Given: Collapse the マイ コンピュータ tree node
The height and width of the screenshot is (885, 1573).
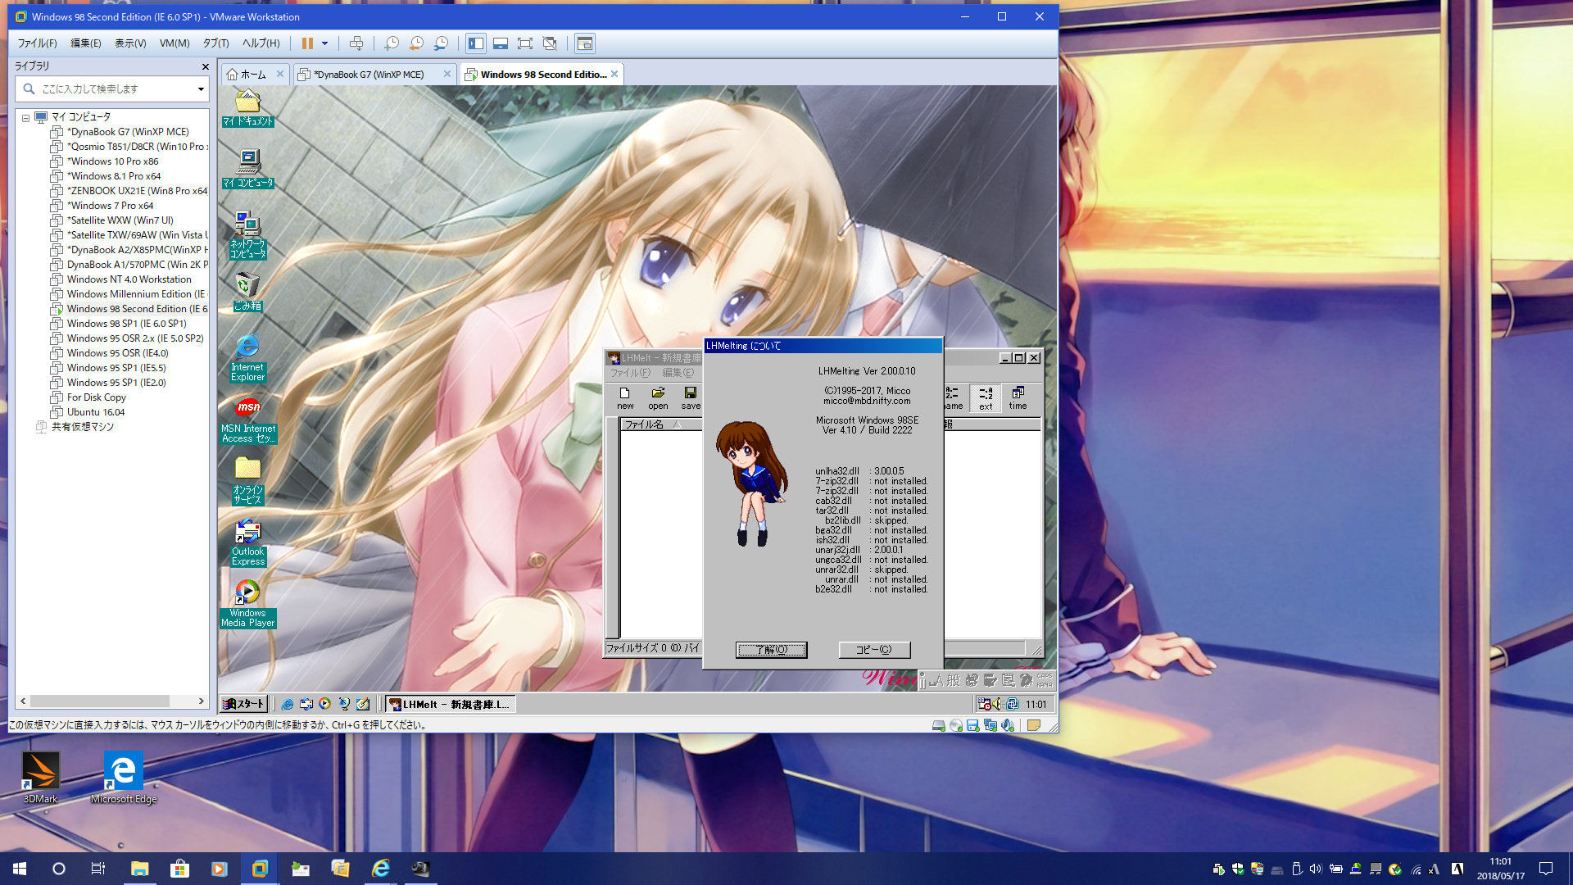Looking at the screenshot, I should [26, 117].
